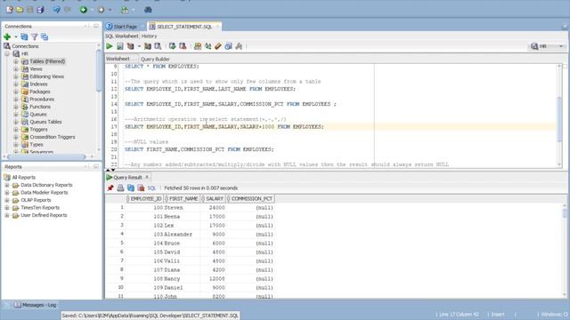Click the printer icon in Query Result toolbar
This screenshot has height=320, width=570.
point(120,188)
